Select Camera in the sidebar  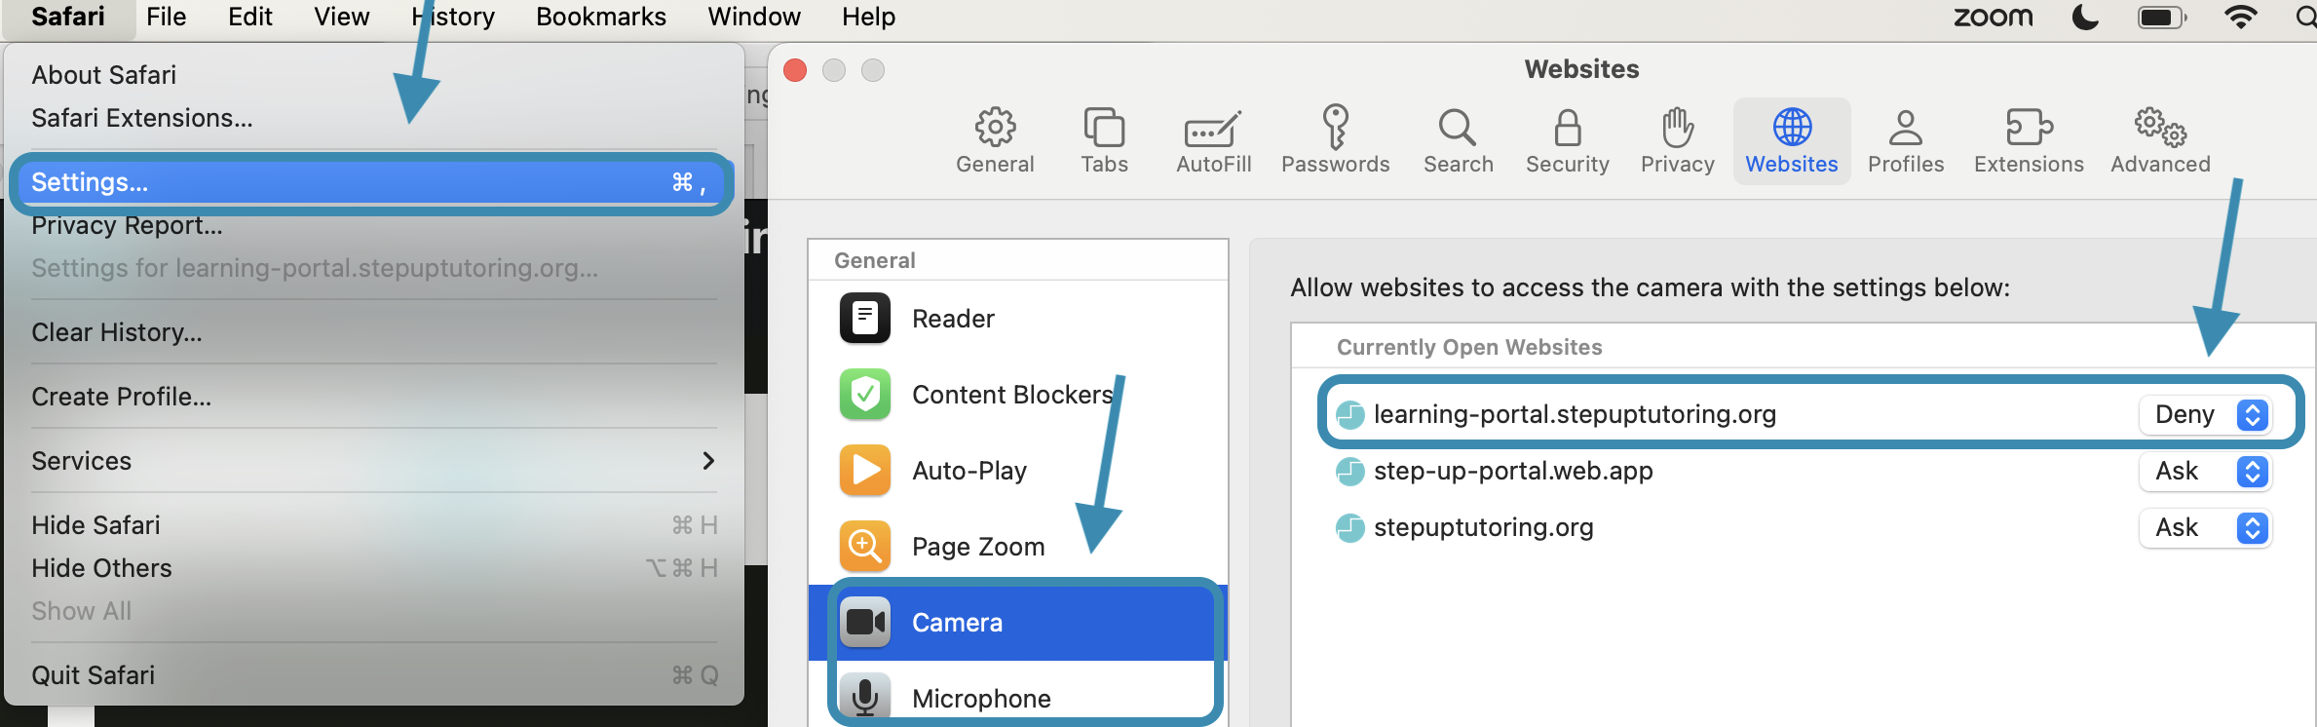pyautogui.click(x=1018, y=623)
